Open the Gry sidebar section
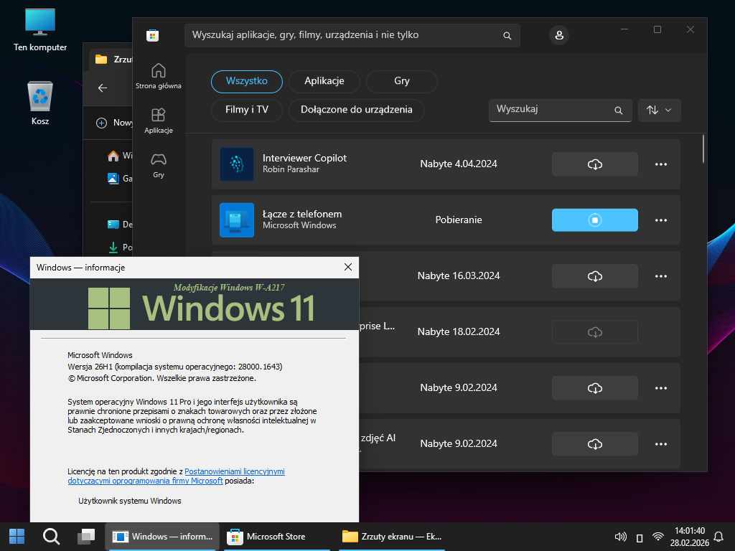Screen dimensions: 735x551 158,165
